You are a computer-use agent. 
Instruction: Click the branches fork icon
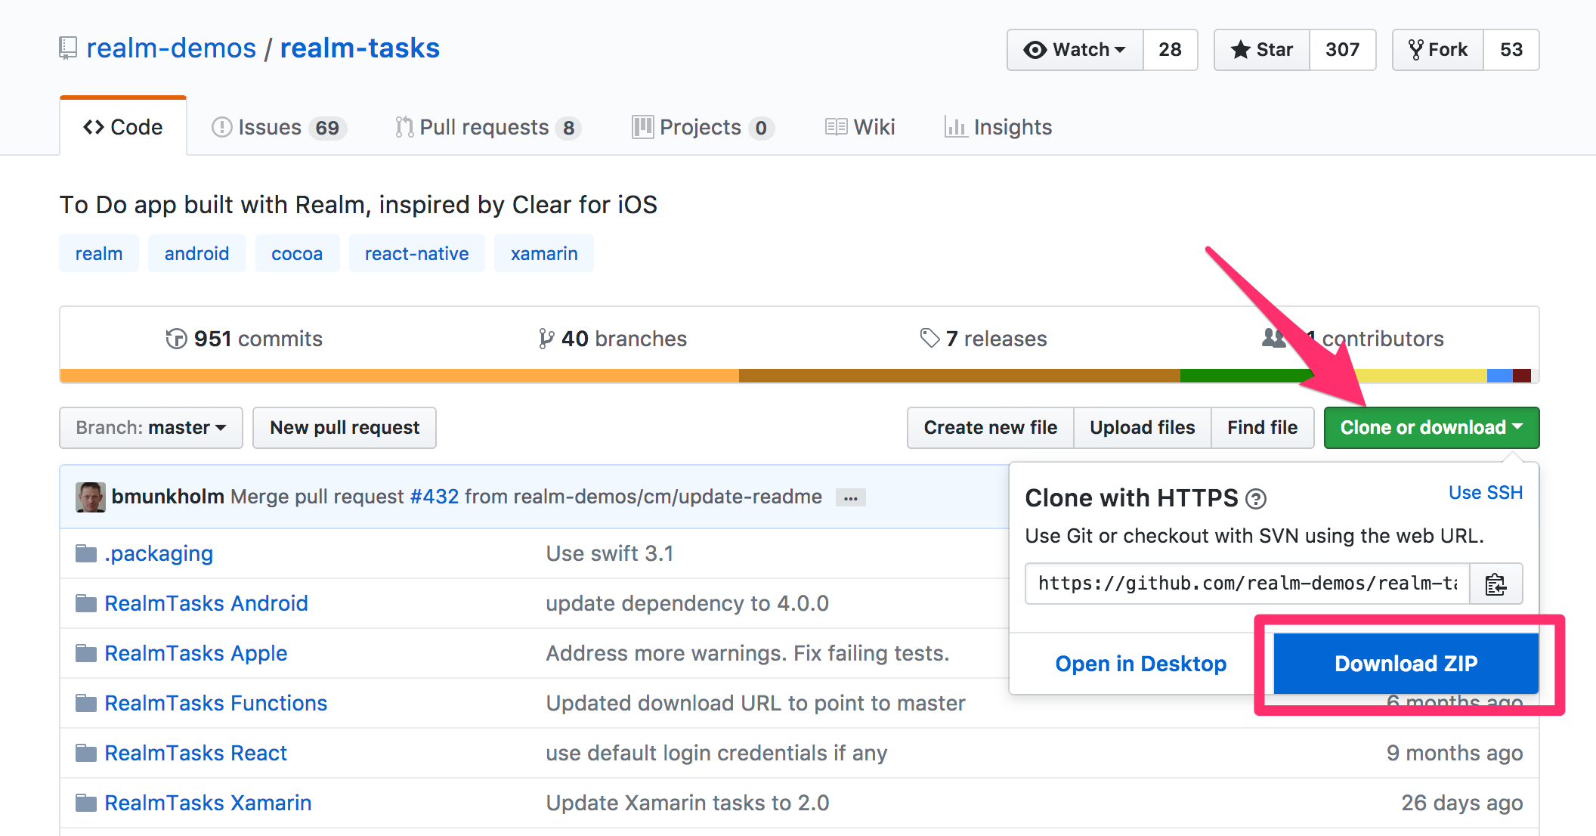546,339
